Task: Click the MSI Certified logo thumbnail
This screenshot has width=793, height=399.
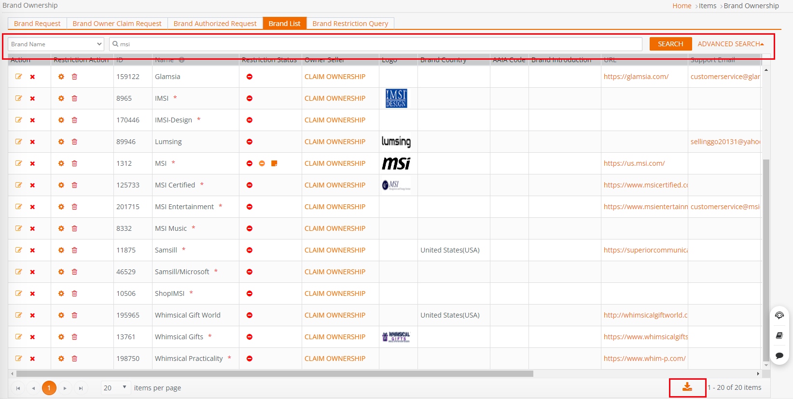Action: 396,185
